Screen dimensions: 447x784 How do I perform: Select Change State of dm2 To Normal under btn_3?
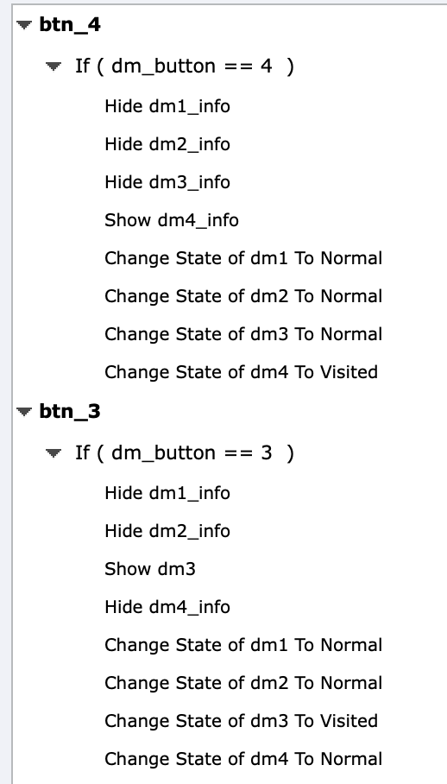243,683
